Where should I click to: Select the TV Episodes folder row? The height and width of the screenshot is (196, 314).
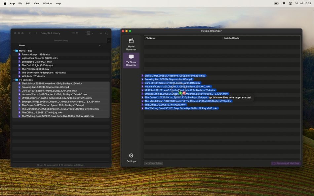pos(61,80)
